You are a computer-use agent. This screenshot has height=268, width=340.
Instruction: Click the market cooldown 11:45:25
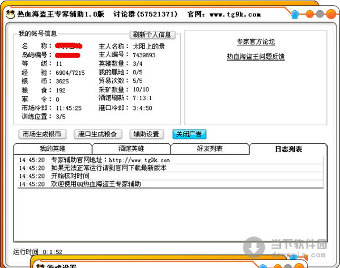point(69,108)
